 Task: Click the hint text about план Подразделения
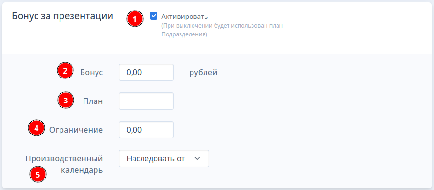click(222, 30)
